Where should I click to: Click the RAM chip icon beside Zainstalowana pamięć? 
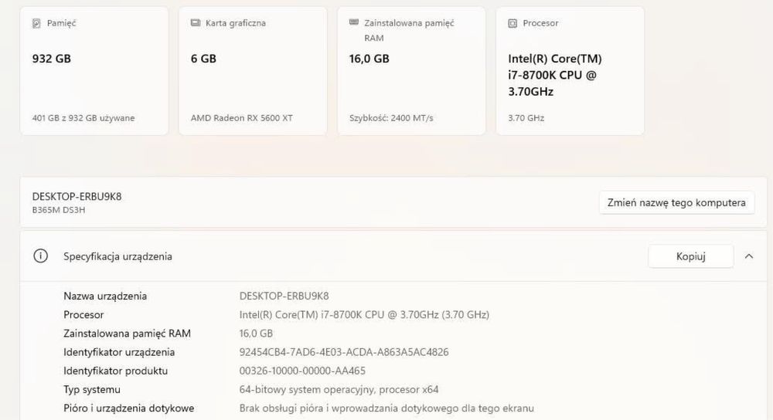click(x=354, y=23)
